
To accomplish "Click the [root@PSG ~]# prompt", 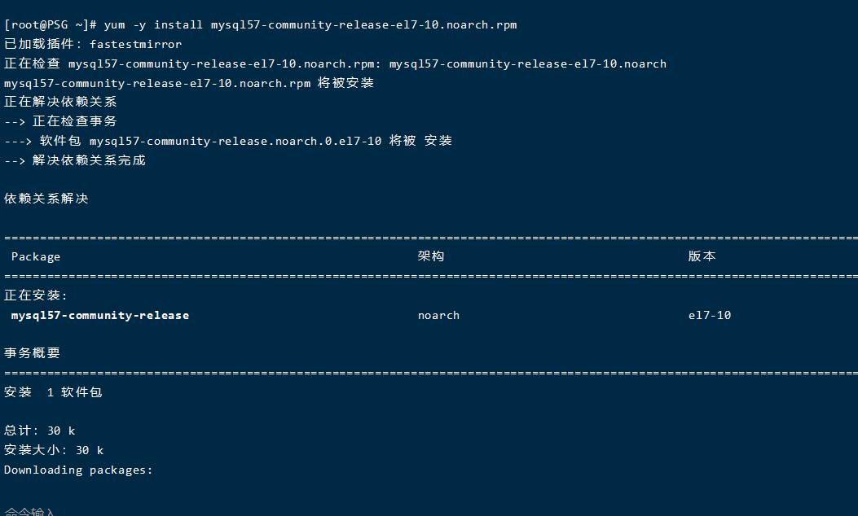I will click(x=51, y=25).
